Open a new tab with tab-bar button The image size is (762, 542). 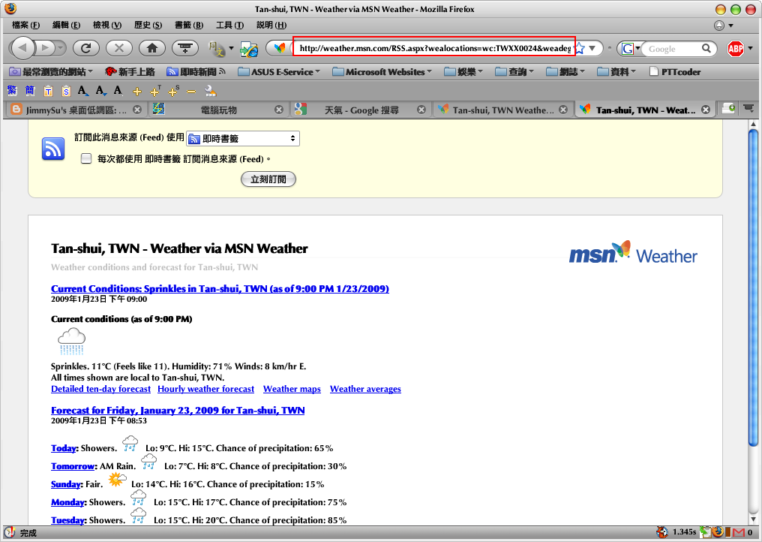coord(728,109)
